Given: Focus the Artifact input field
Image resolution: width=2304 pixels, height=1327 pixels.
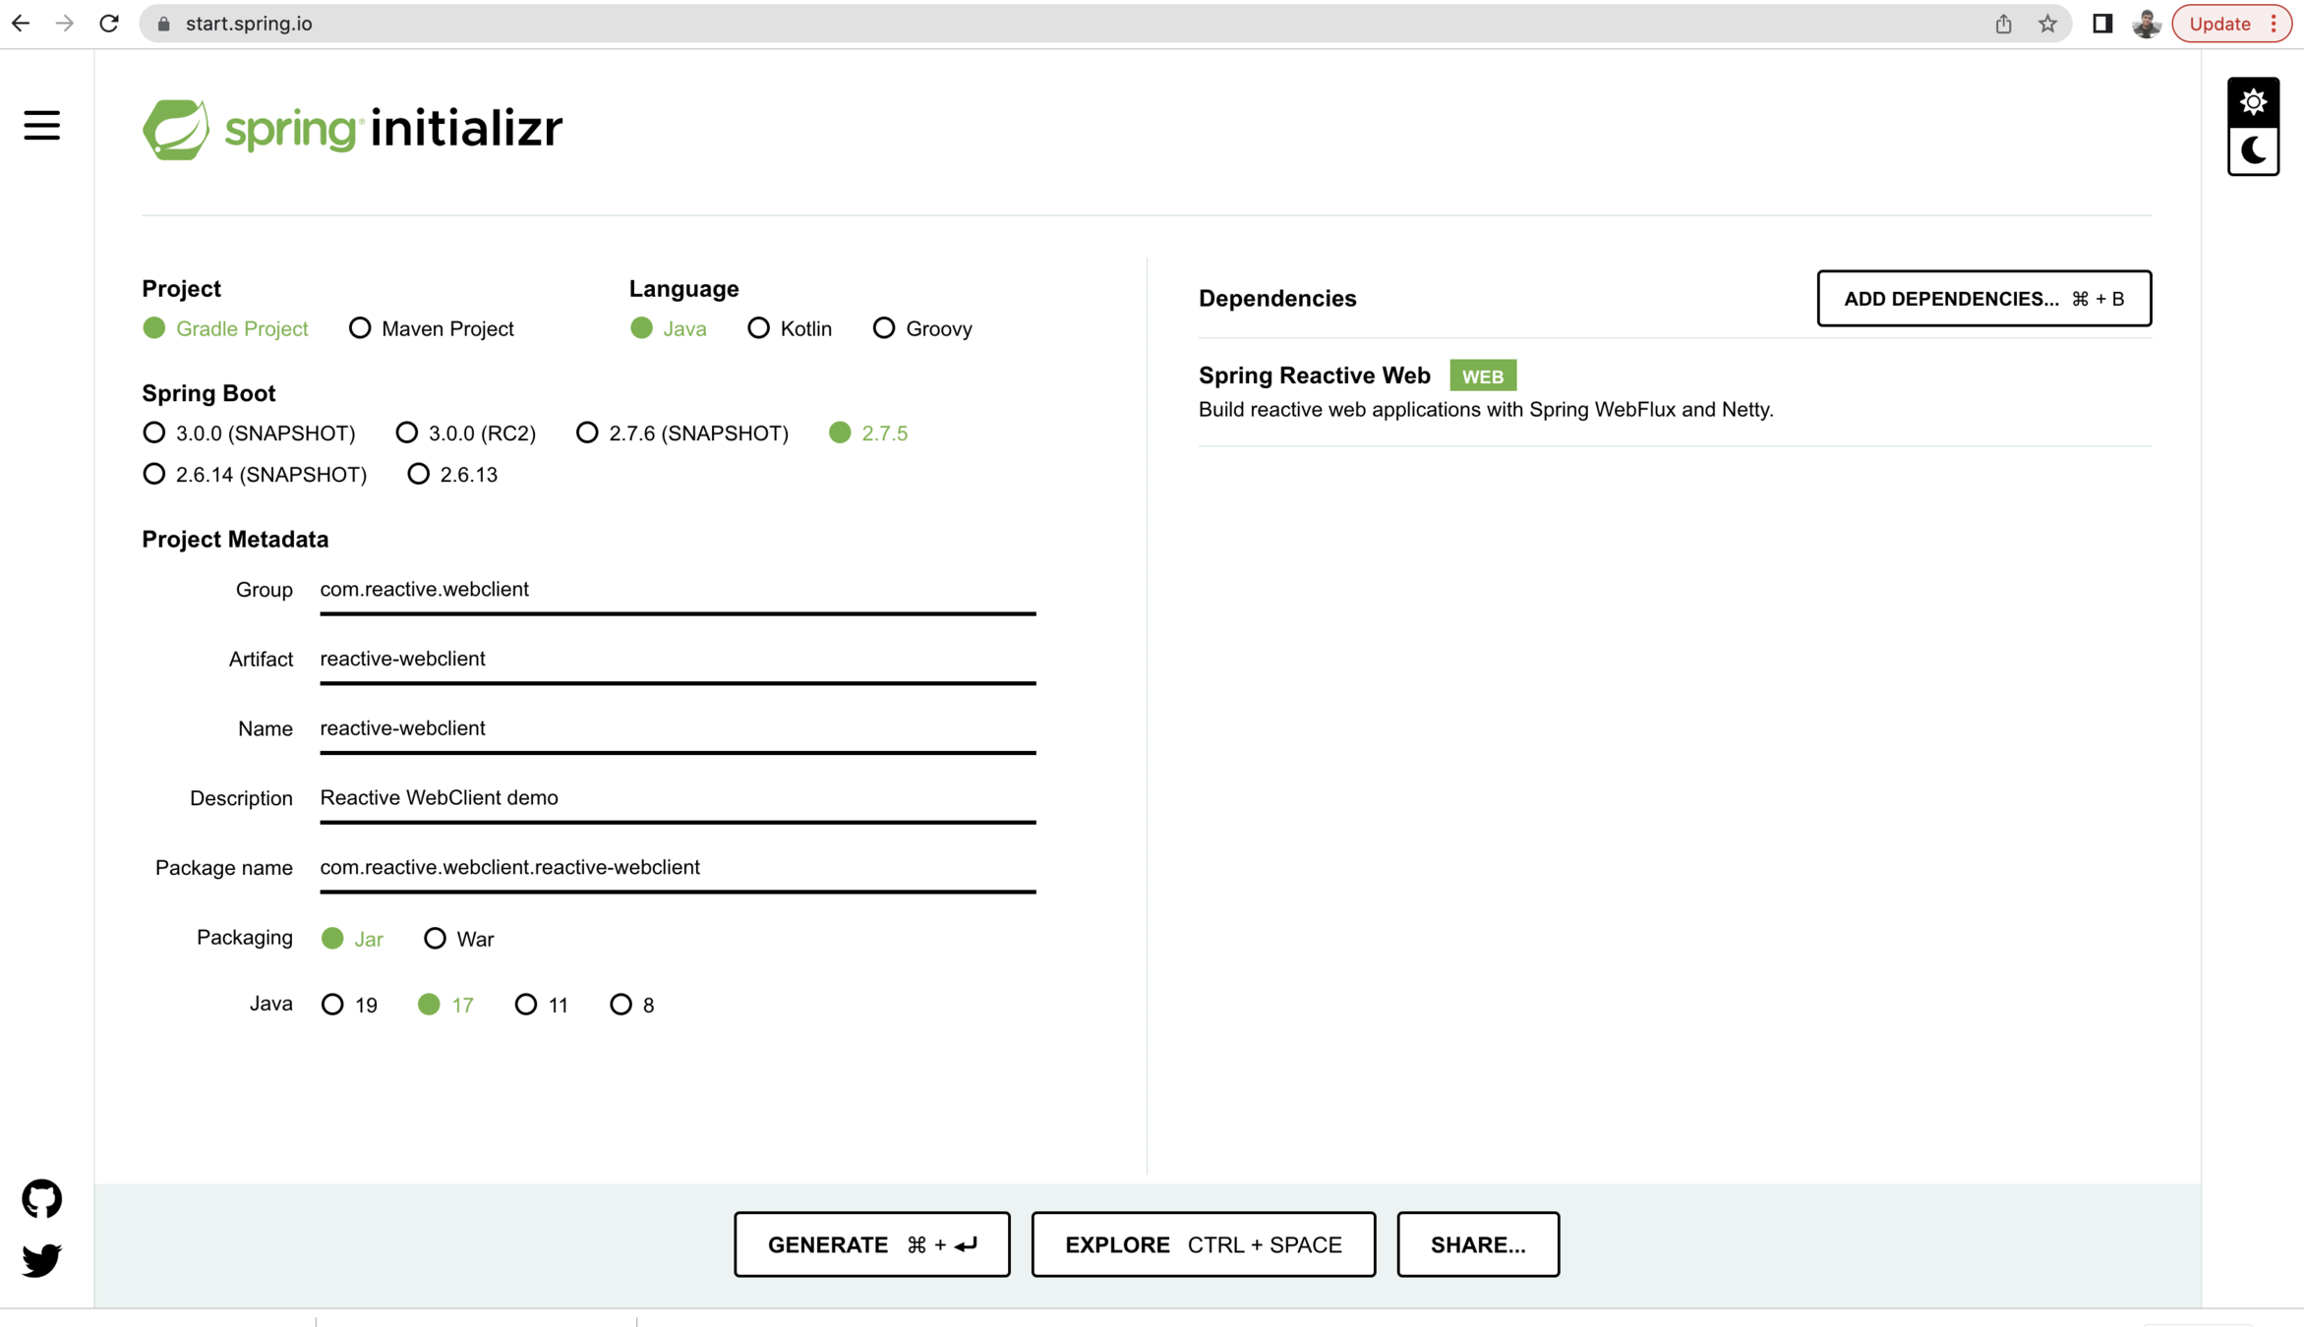Looking at the screenshot, I should (x=677, y=660).
